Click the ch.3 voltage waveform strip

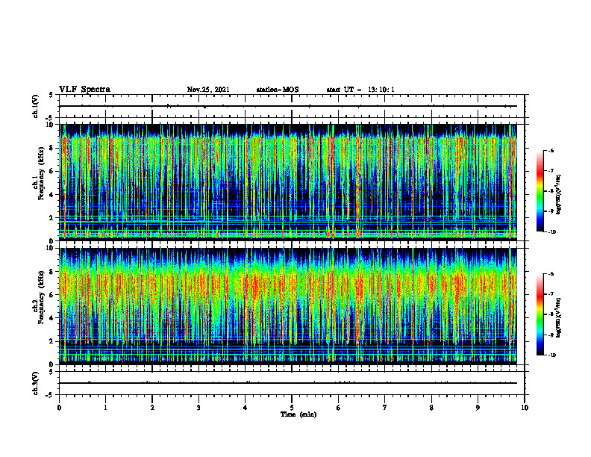(292, 383)
